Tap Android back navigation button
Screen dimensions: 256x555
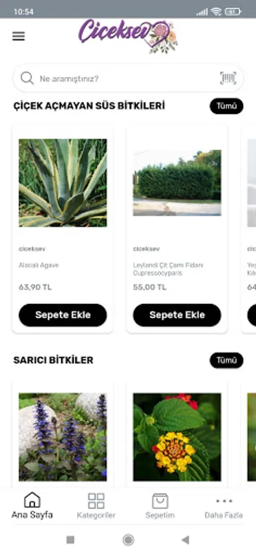pos(185,540)
